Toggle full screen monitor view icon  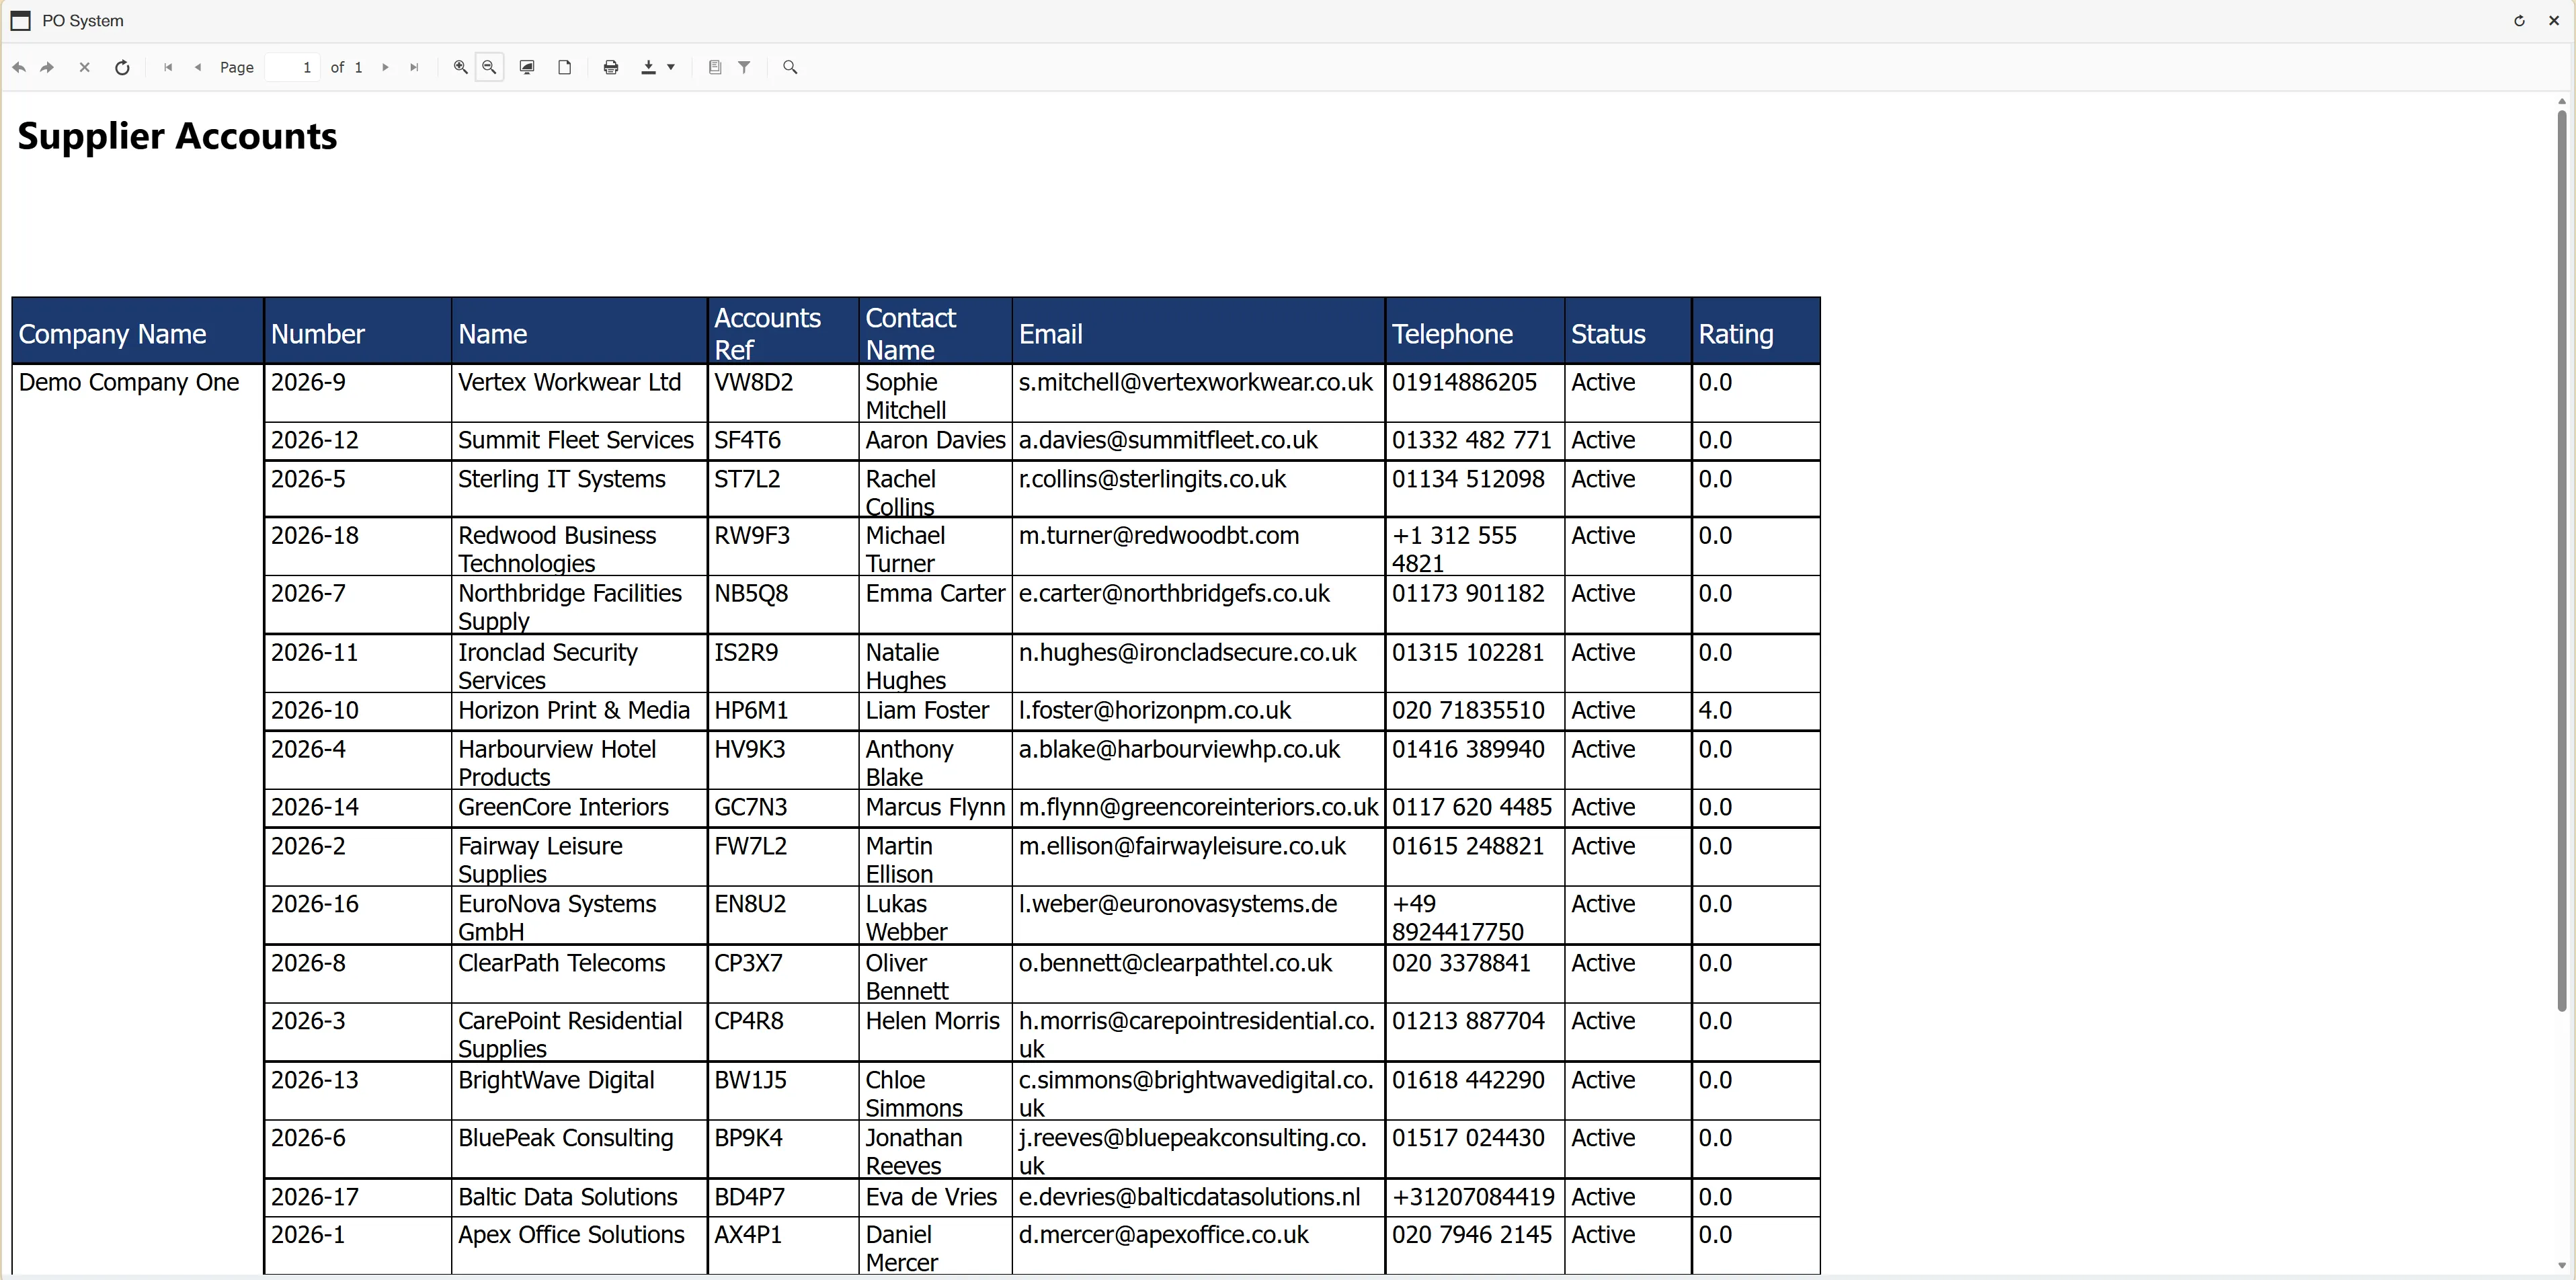(527, 67)
